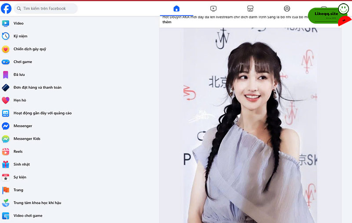
Task: Open the Trang flag icon
Action: pos(6,190)
